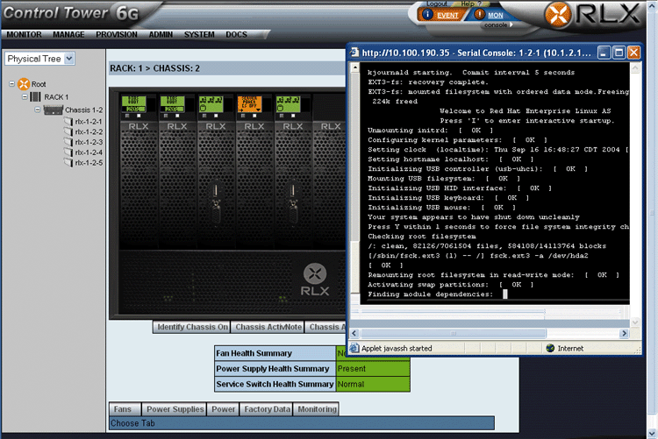Click second green blade status display

pos(173,103)
